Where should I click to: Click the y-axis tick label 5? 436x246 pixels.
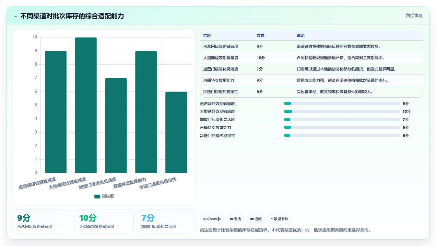(x=36, y=105)
